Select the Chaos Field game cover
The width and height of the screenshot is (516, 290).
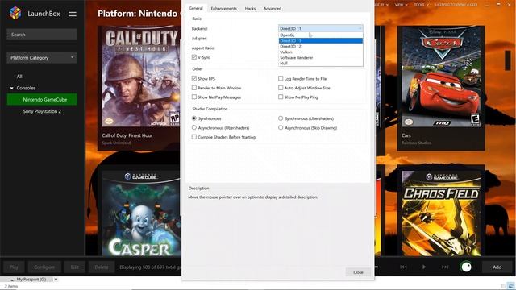coord(441,213)
